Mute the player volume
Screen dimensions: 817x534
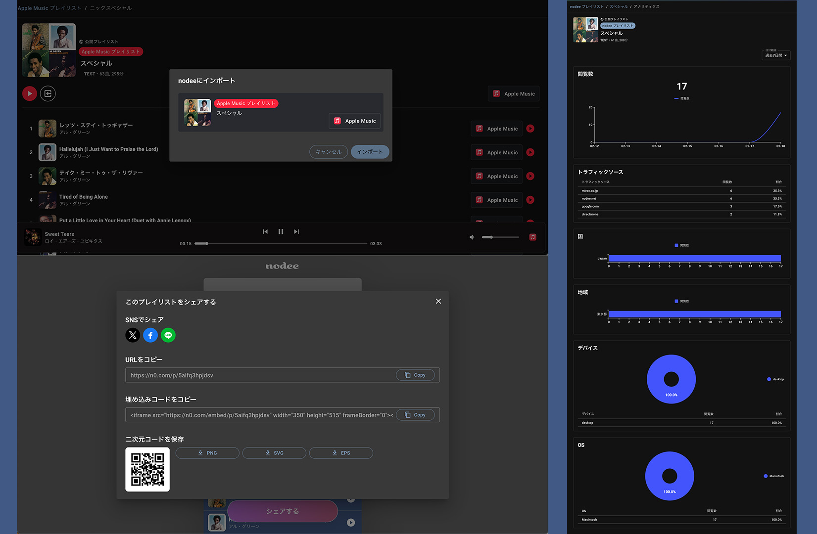pyautogui.click(x=472, y=237)
